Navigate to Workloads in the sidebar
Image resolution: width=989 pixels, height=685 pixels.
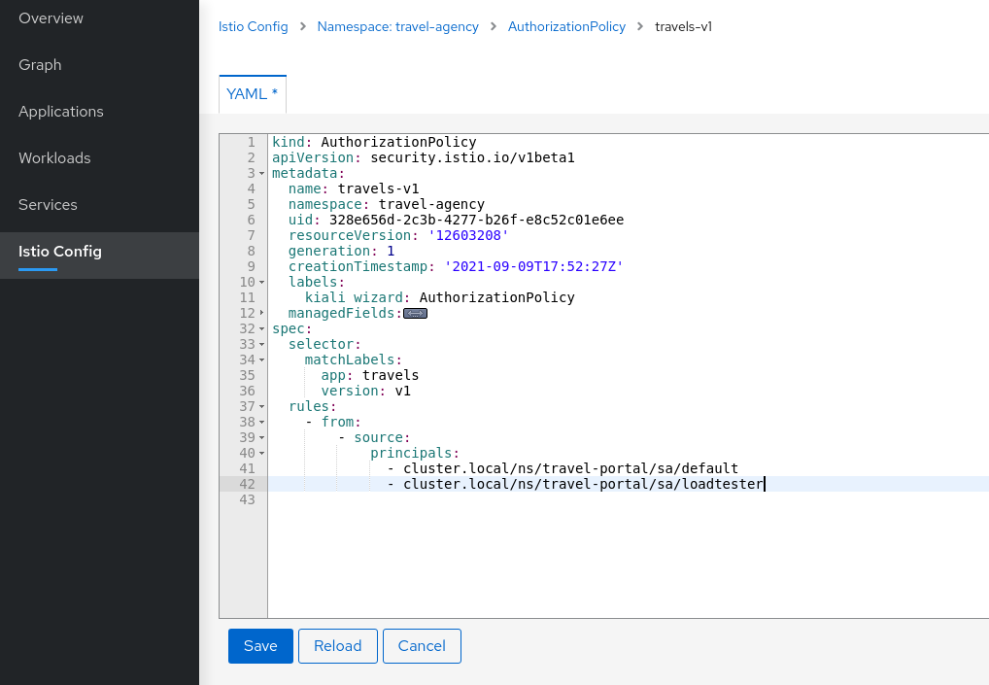[x=54, y=158]
